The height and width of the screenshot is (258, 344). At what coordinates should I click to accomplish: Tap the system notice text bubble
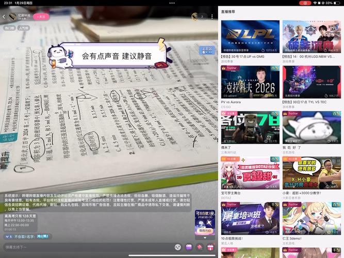click(97, 202)
